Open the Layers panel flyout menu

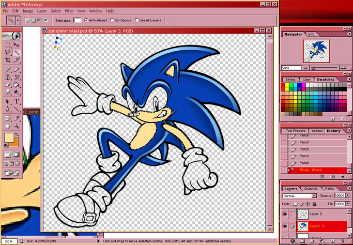[349, 188]
